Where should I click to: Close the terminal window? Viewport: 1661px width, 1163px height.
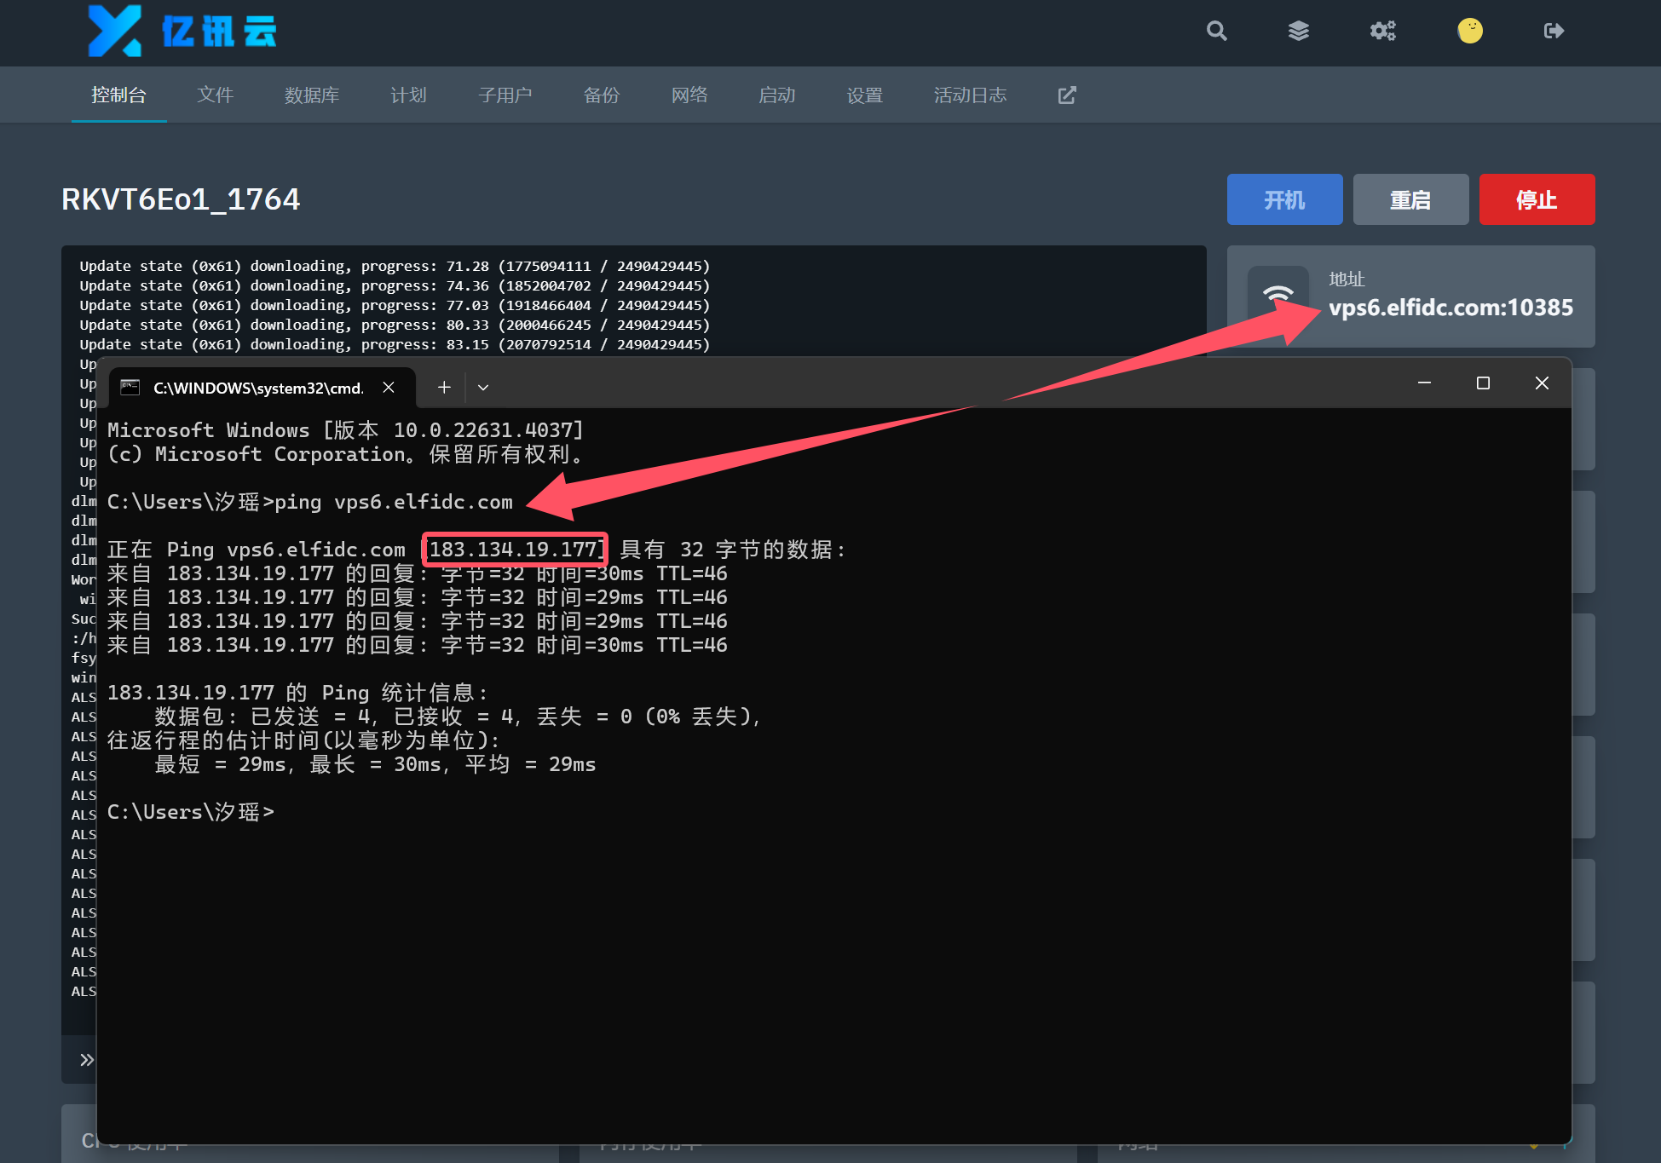(1542, 383)
